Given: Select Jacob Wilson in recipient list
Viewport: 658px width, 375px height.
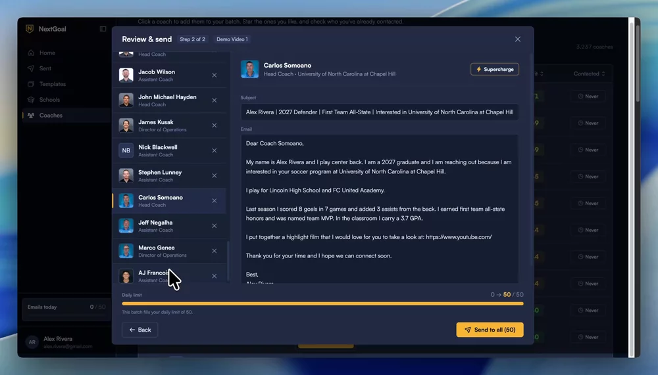Looking at the screenshot, I should 170,76.
